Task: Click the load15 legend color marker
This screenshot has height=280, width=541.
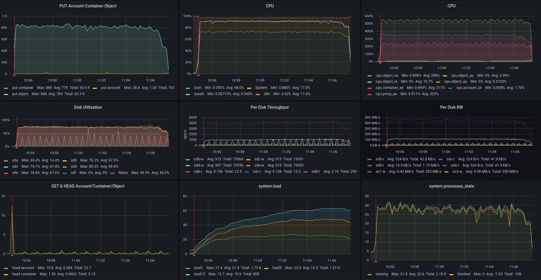Action: click(x=188, y=274)
